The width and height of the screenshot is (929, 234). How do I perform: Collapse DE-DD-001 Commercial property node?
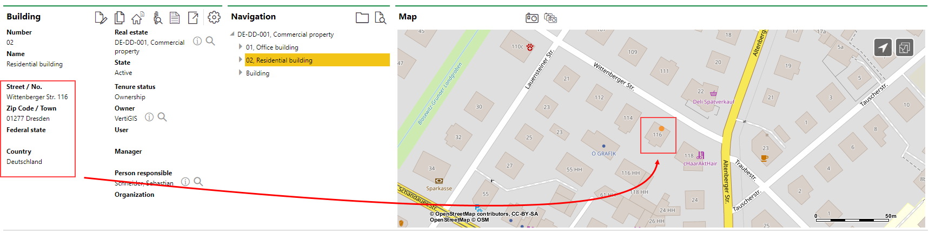tap(233, 34)
